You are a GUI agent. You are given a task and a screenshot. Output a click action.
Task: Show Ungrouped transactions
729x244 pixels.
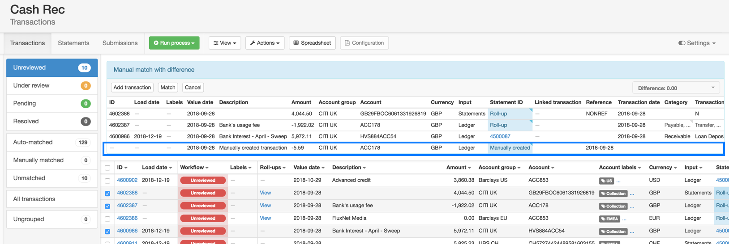tap(52, 219)
